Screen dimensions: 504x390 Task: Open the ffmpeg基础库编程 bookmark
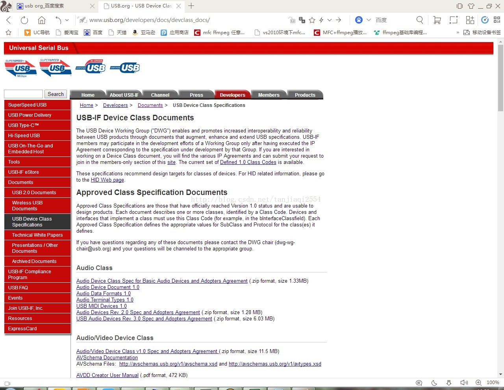click(400, 33)
